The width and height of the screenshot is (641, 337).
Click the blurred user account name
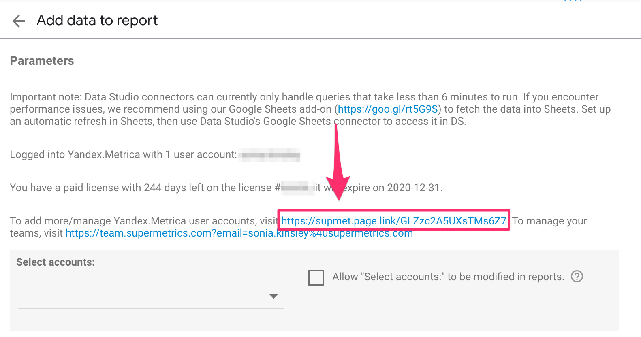(270, 155)
